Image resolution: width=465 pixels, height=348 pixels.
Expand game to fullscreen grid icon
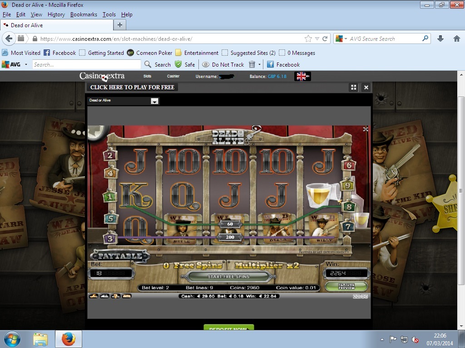[353, 87]
